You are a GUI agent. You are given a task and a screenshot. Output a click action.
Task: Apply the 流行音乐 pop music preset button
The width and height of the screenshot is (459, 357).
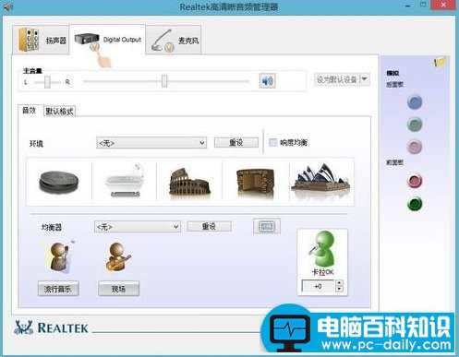[58, 289]
